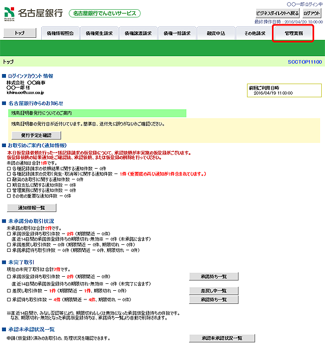This screenshot has height=347, width=325.
Task: Click the ログインアカウント情報 heading
Action: click(31, 76)
